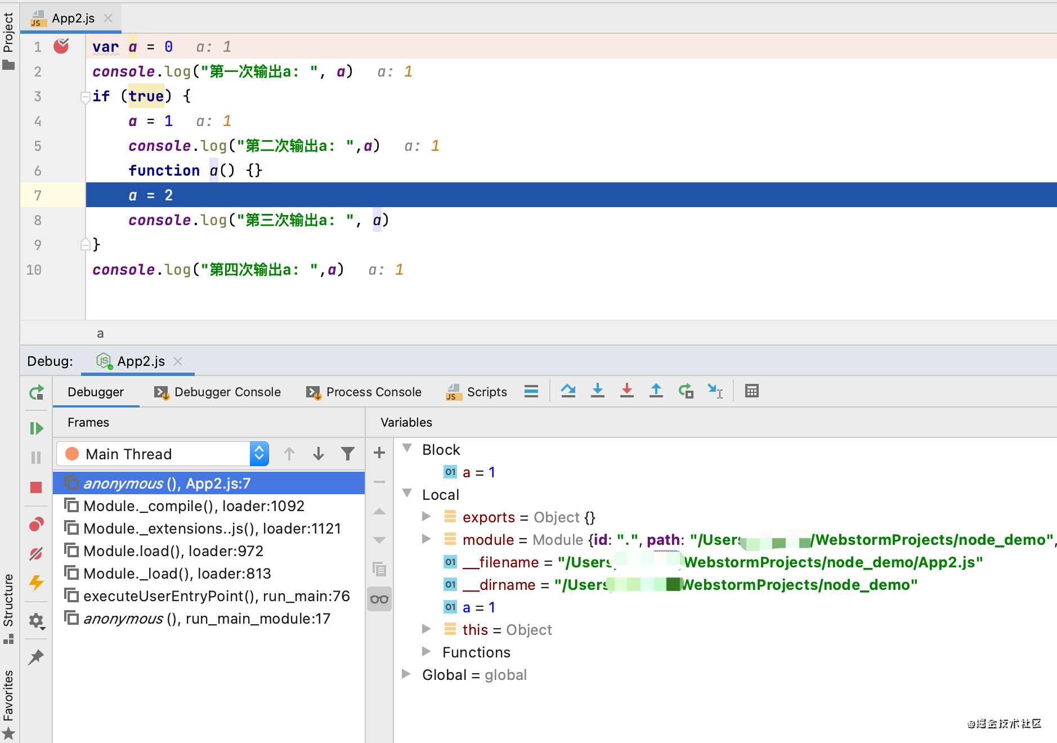1057x743 pixels.
Task: Click the Drop Frame icon
Action: click(x=686, y=391)
